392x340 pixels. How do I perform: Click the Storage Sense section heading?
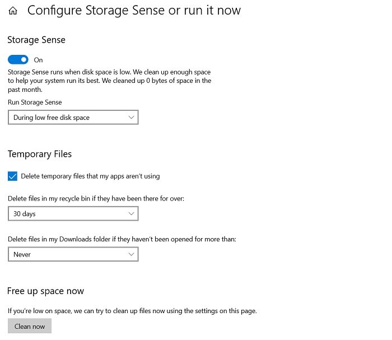tap(36, 40)
